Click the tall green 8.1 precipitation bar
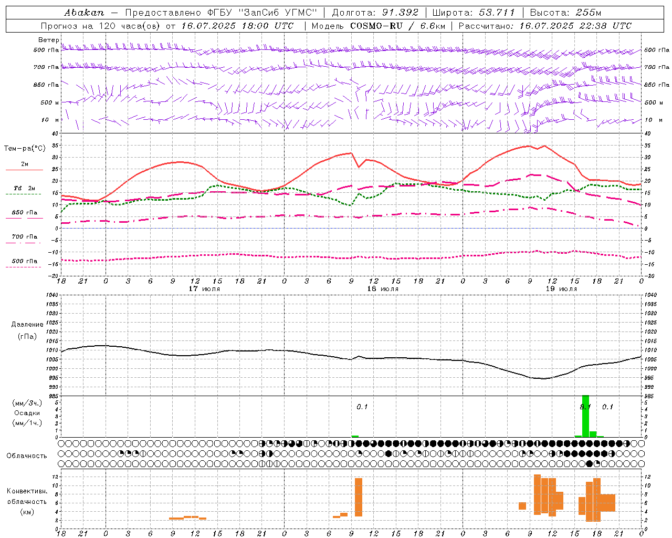The image size is (672, 538). [x=586, y=416]
